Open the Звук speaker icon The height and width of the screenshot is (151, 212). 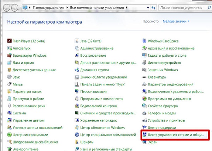(9, 77)
